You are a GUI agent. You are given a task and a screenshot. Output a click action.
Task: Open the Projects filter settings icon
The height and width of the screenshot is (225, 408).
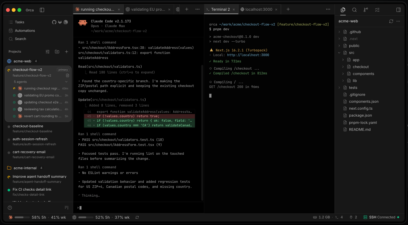click(48, 51)
